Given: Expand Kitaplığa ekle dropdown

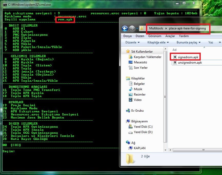Looking at the screenshot, I should tap(158, 42).
